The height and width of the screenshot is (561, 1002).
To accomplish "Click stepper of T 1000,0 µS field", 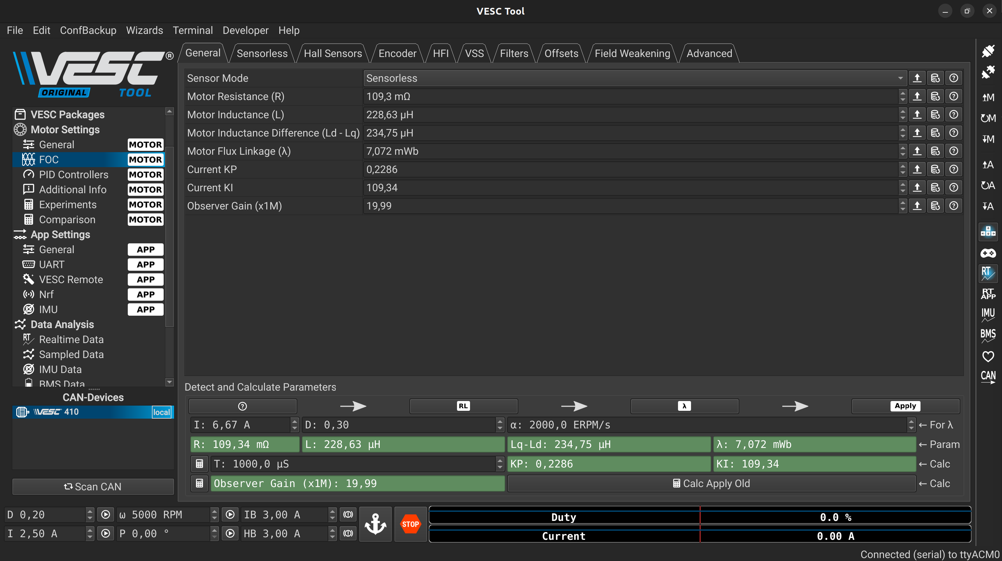I will coord(500,464).
